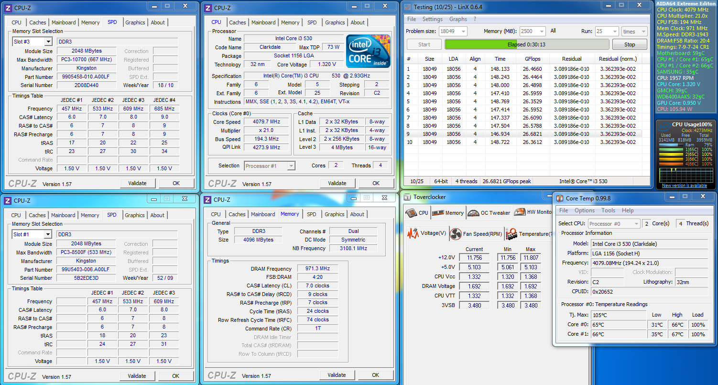Click the CPU history graph in the gadget
Viewport: 718px width, 385px height.
tap(685, 175)
